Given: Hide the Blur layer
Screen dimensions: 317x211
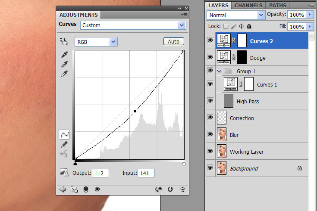Looking at the screenshot, I should 210,134.
